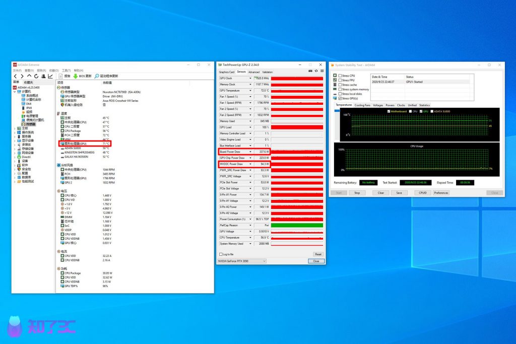The width and height of the screenshot is (516, 344).
Task: Enable the Stress local disks checkbox
Action: (x=340, y=94)
